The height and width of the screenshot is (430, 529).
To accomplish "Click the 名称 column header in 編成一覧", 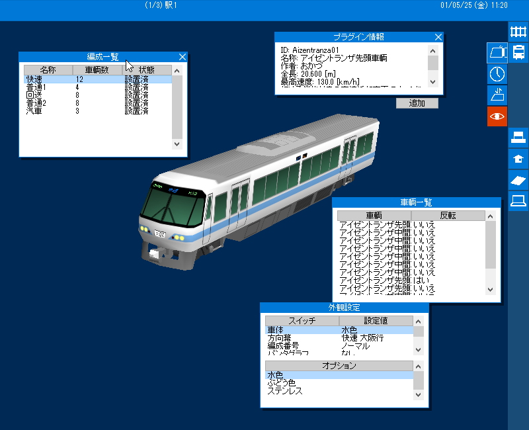I will 50,69.
